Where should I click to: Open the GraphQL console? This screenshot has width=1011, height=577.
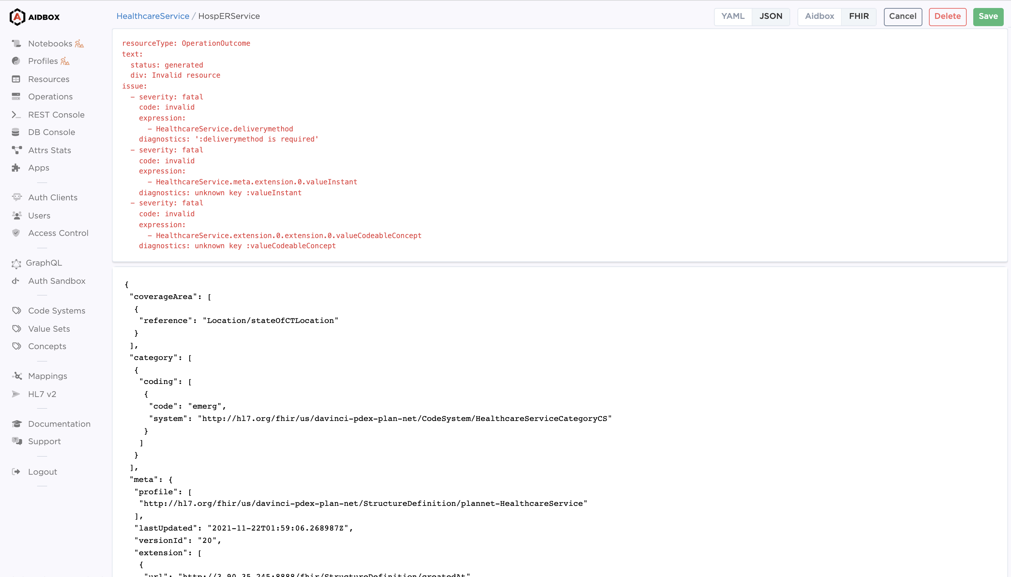[x=44, y=263]
